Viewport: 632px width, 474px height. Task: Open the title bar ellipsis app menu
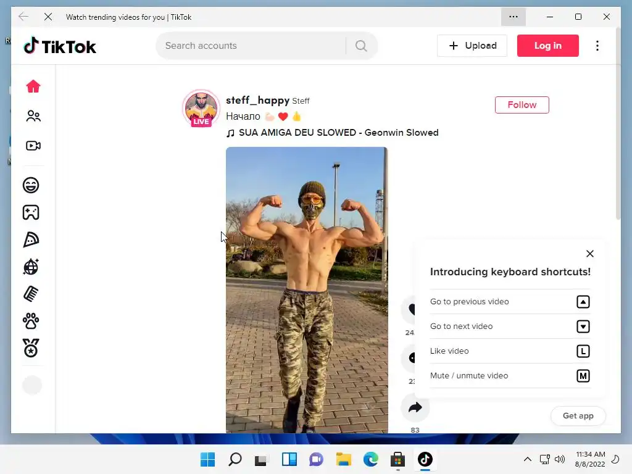513,17
